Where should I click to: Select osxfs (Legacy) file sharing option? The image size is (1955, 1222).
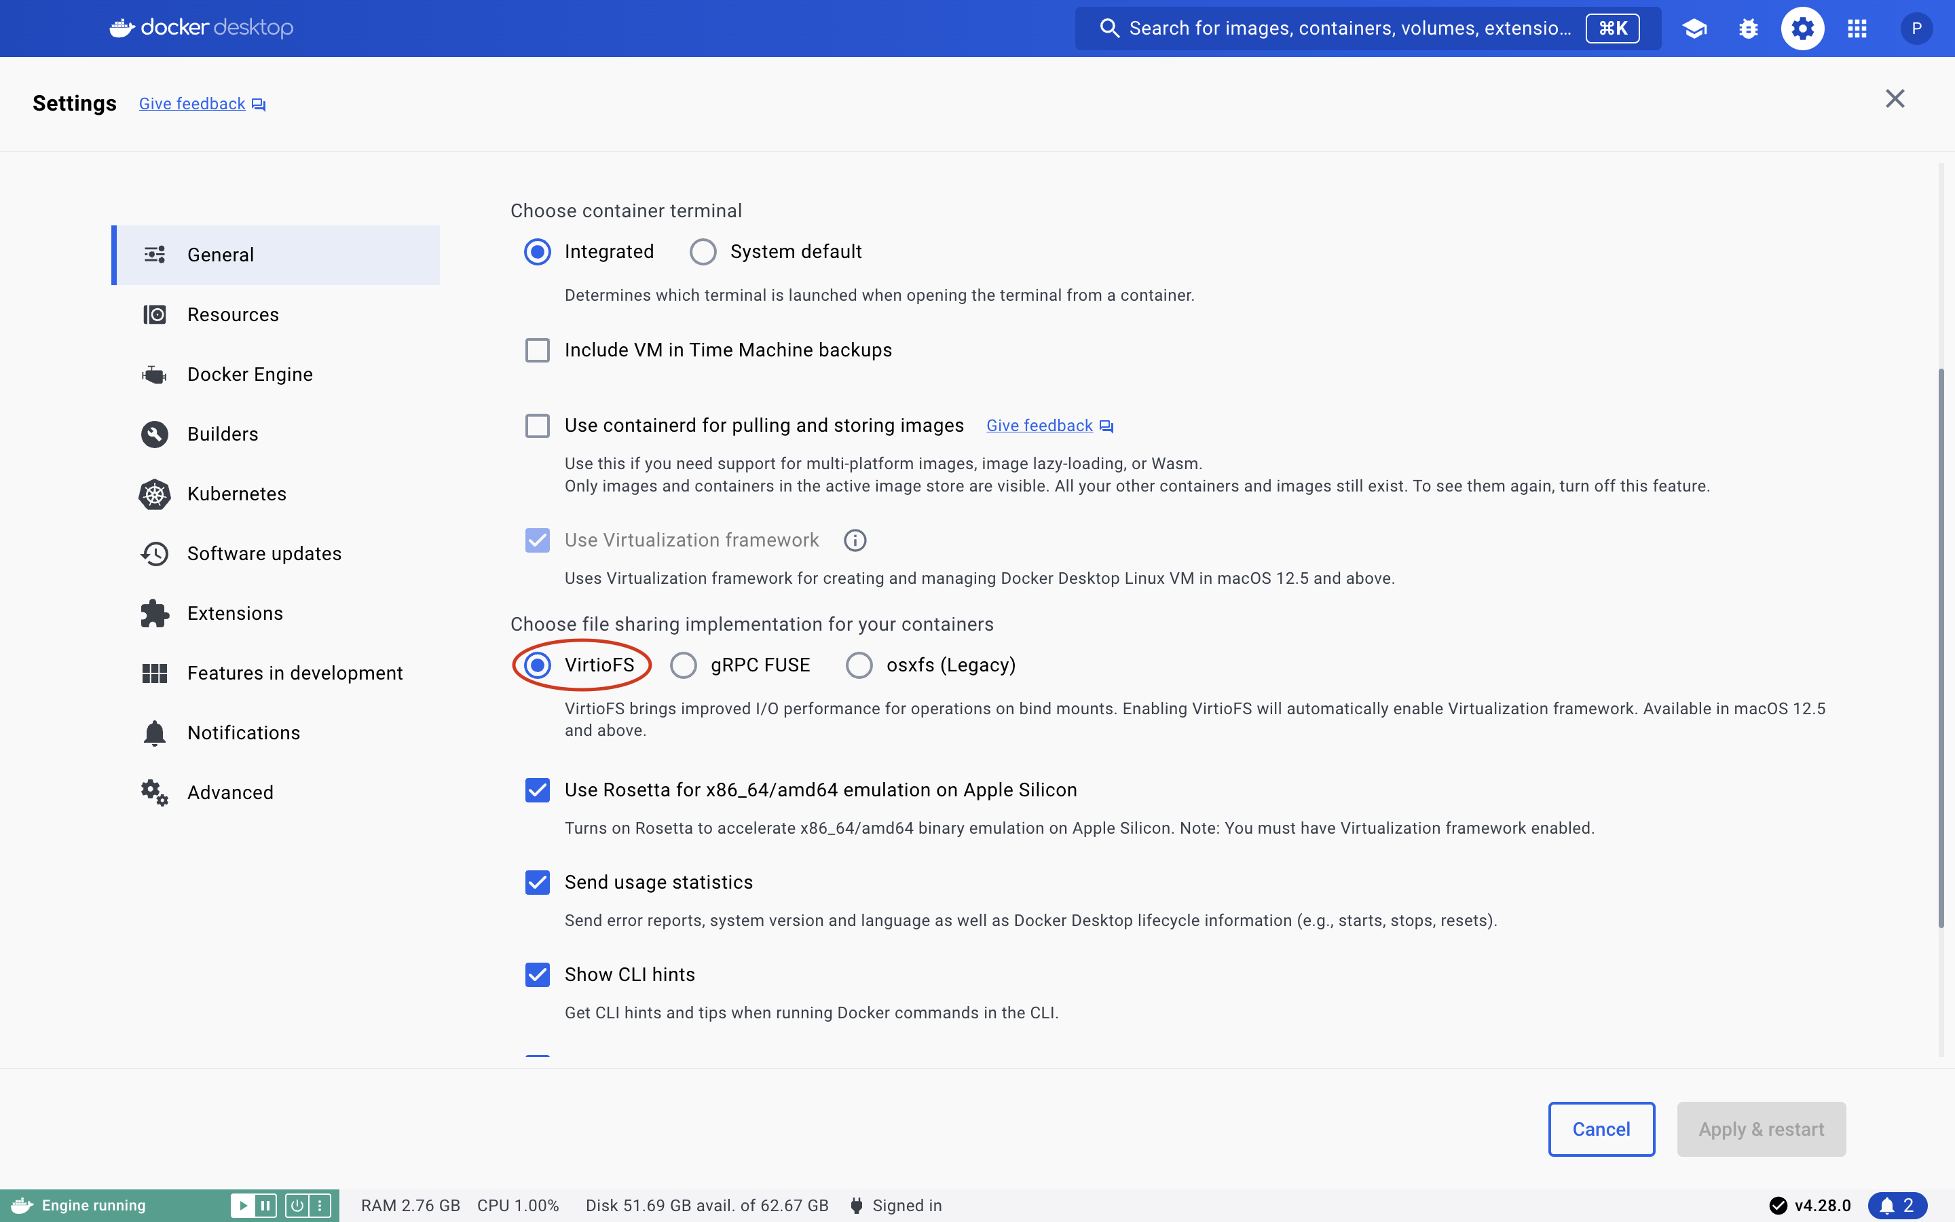click(x=859, y=665)
